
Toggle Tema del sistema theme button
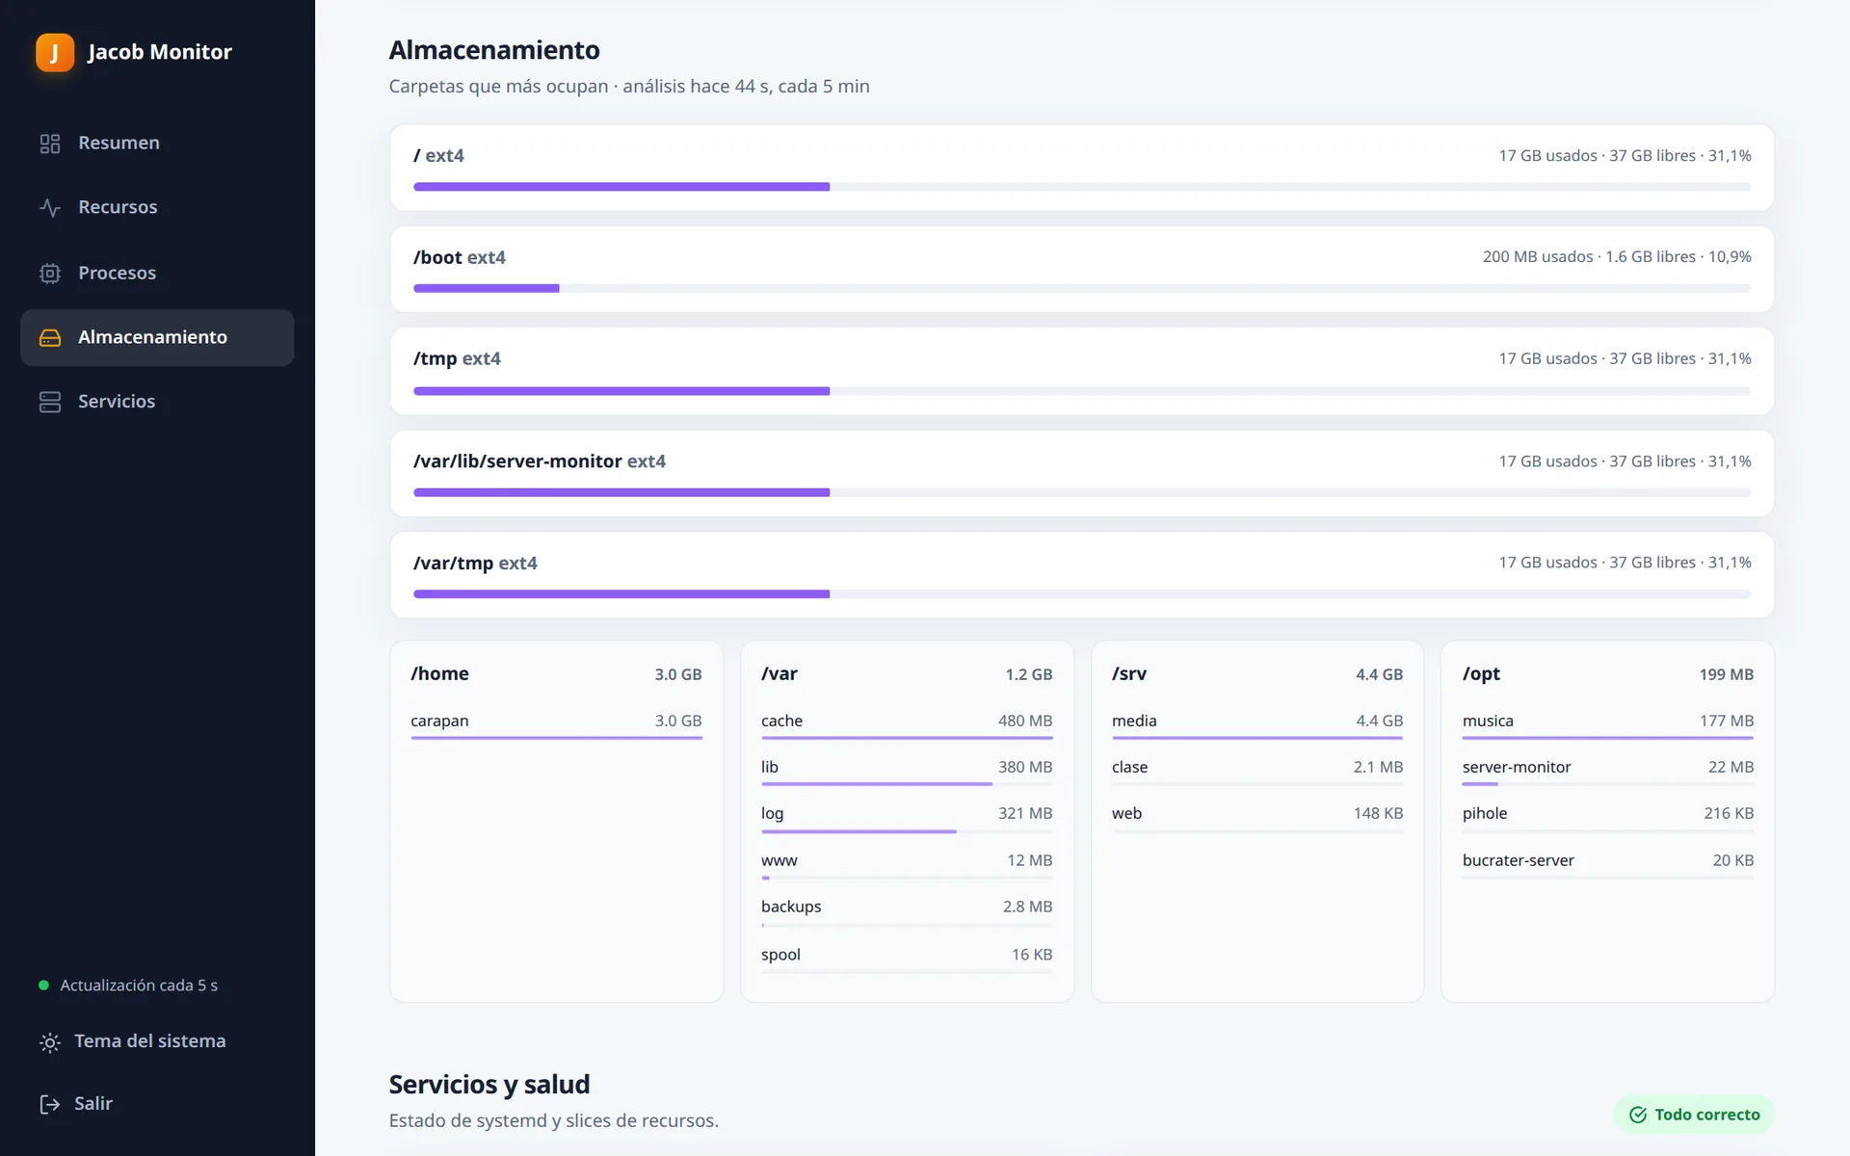(157, 1041)
